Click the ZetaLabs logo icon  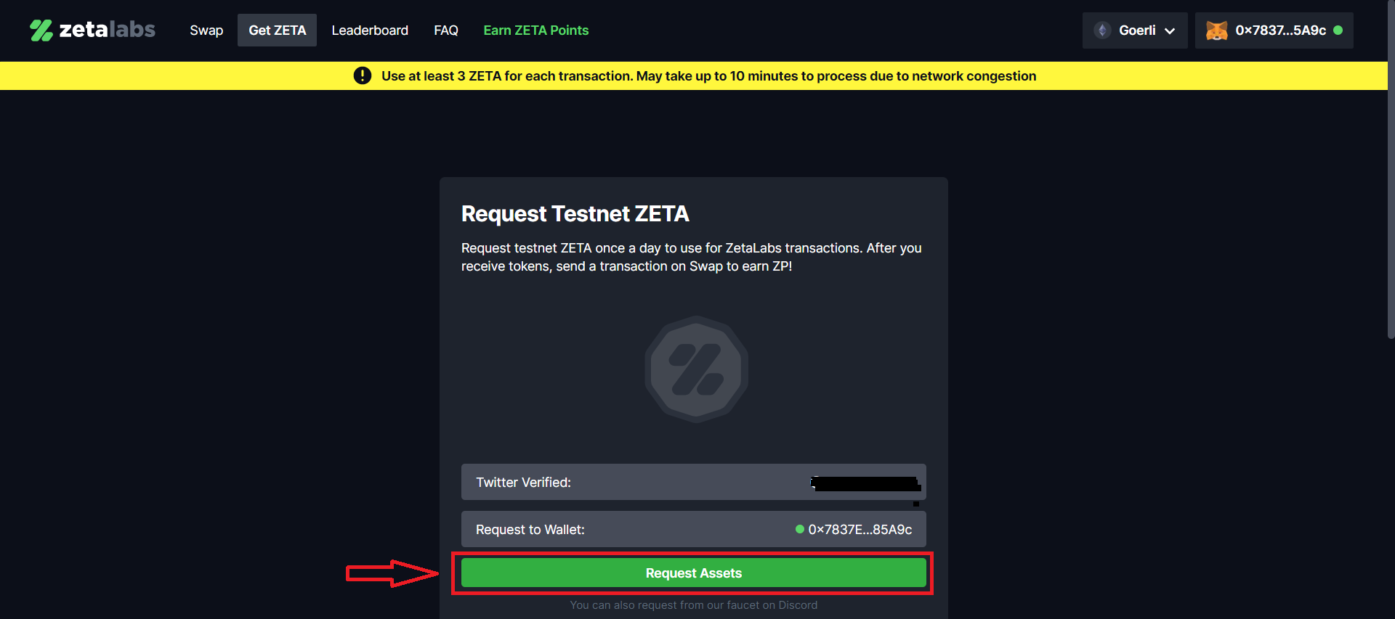41,30
